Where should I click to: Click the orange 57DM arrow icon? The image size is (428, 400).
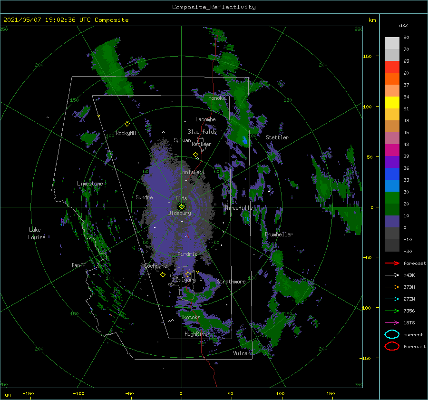tap(392, 287)
